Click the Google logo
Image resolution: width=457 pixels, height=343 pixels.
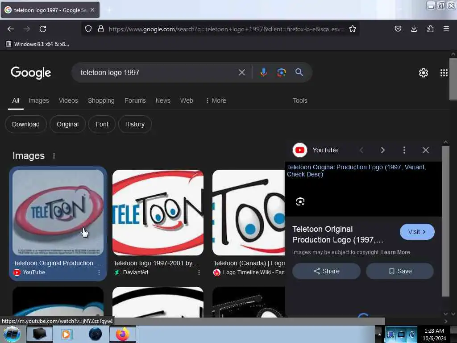(x=31, y=73)
